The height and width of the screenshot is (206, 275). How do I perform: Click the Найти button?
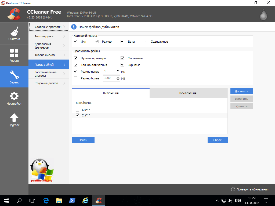pyautogui.click(x=83, y=140)
